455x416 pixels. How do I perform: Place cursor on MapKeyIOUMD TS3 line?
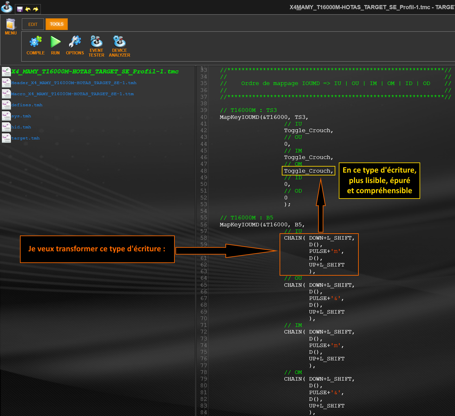pyautogui.click(x=264, y=117)
